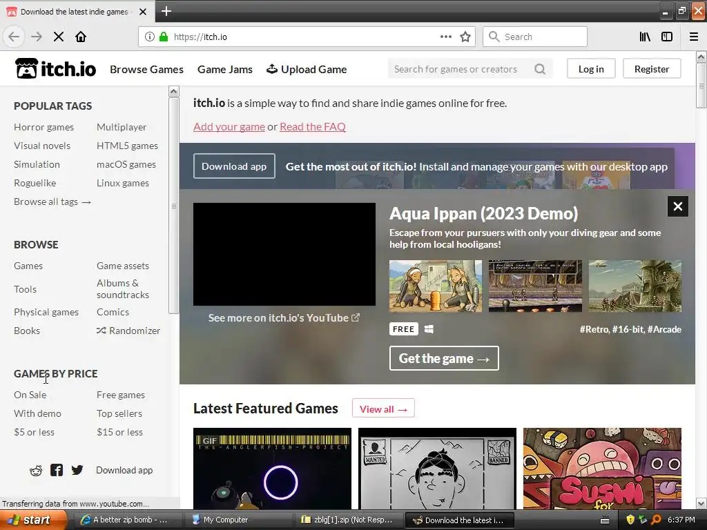Visit itch.io Reddit icon in sidebar

coord(36,471)
